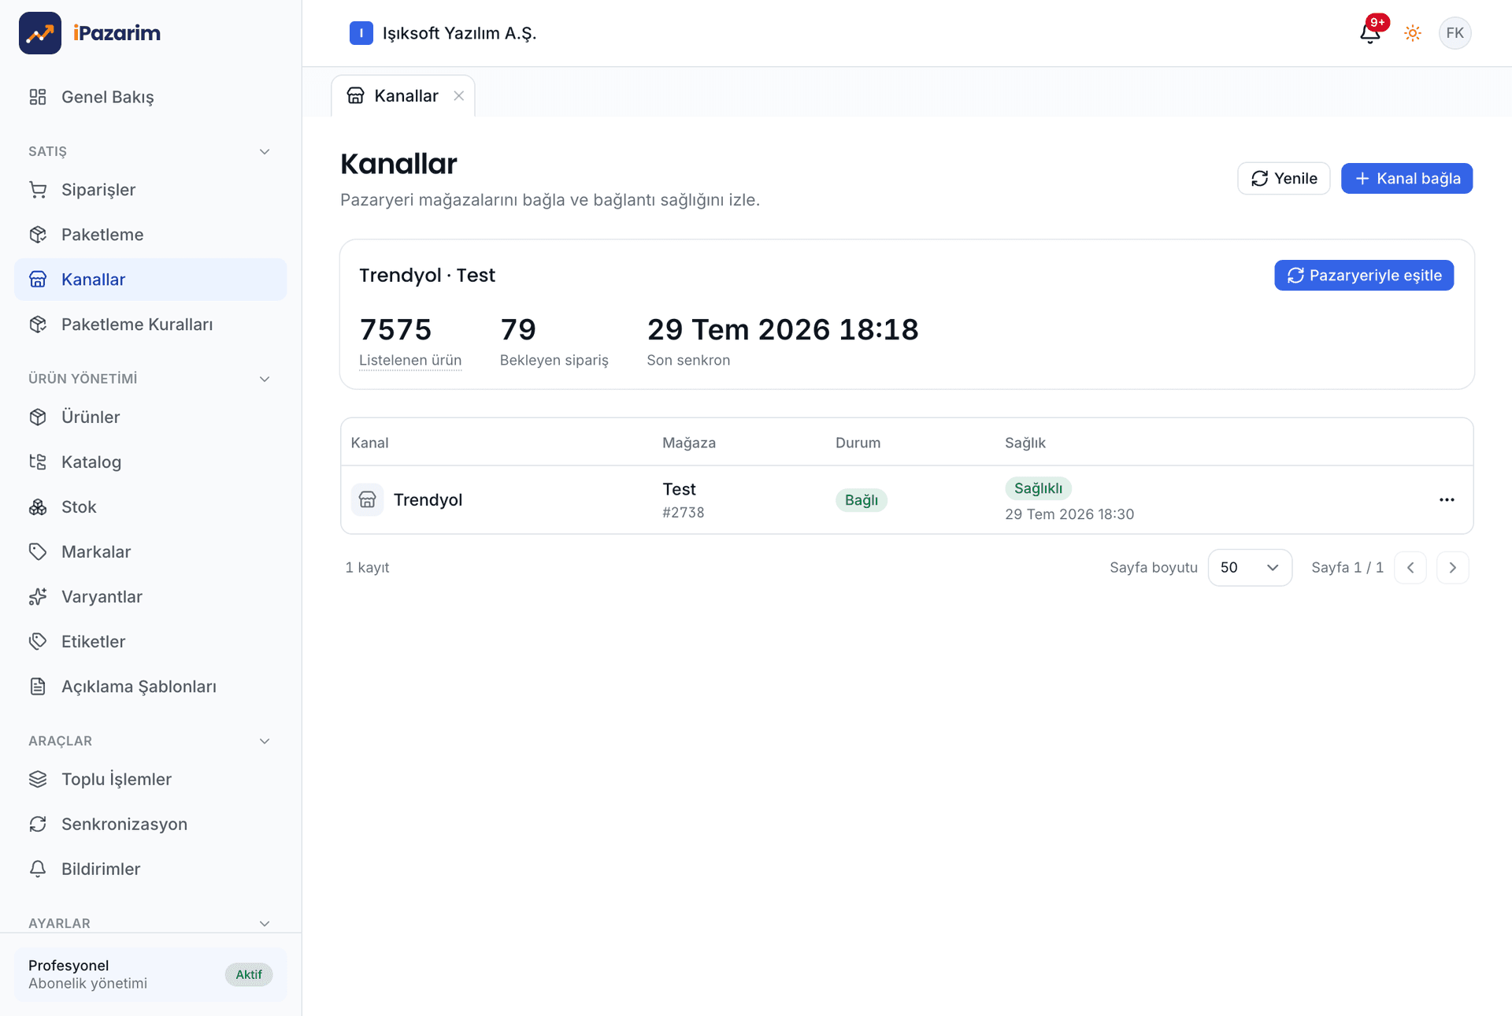
Task: Navigate to Ürünler
Action: tap(150, 417)
